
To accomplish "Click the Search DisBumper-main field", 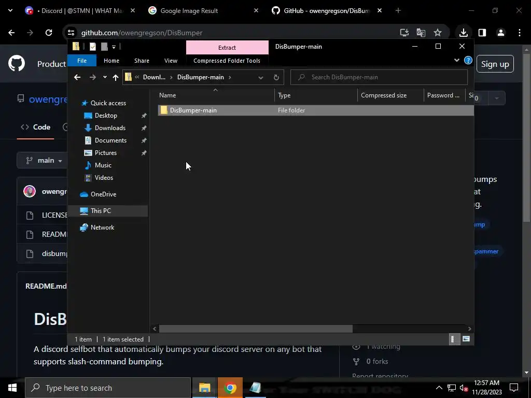I will click(x=379, y=77).
